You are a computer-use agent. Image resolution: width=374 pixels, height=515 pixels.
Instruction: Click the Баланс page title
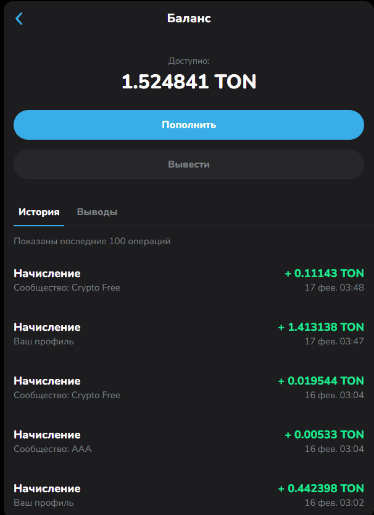point(189,19)
